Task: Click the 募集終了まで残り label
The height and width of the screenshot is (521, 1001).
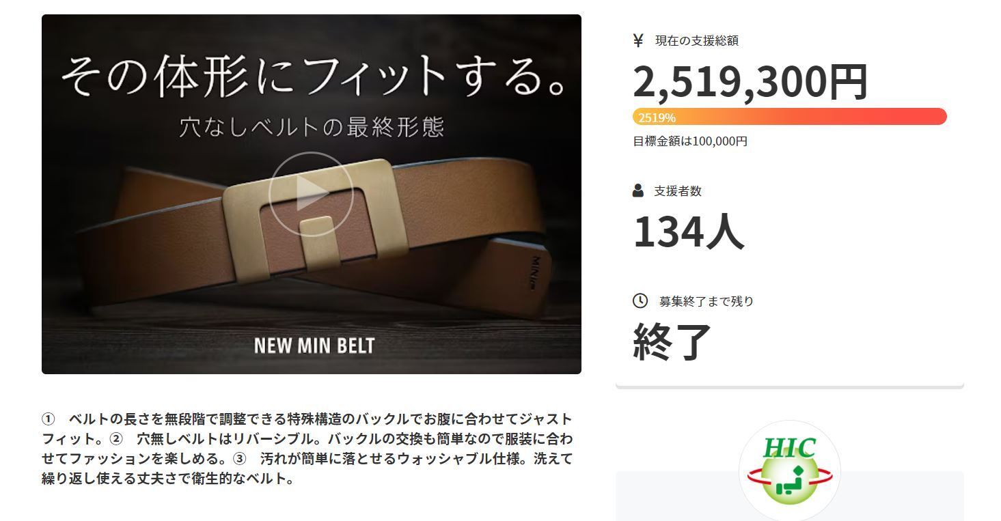Action: [x=706, y=301]
